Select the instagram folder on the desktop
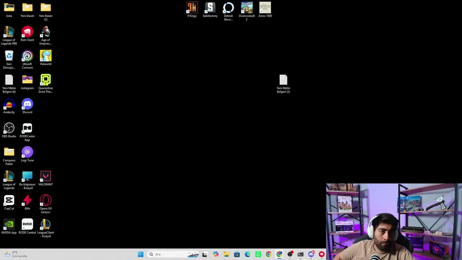 pos(27,82)
